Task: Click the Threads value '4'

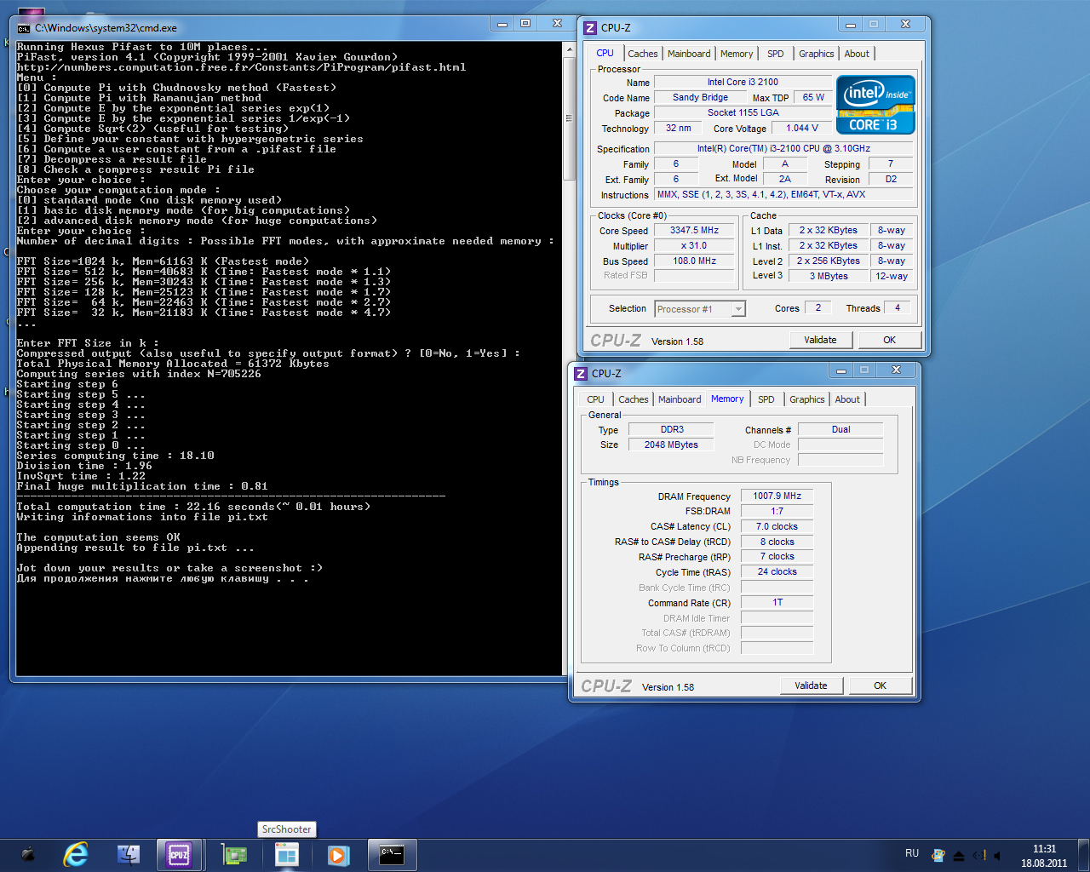Action: tap(898, 308)
